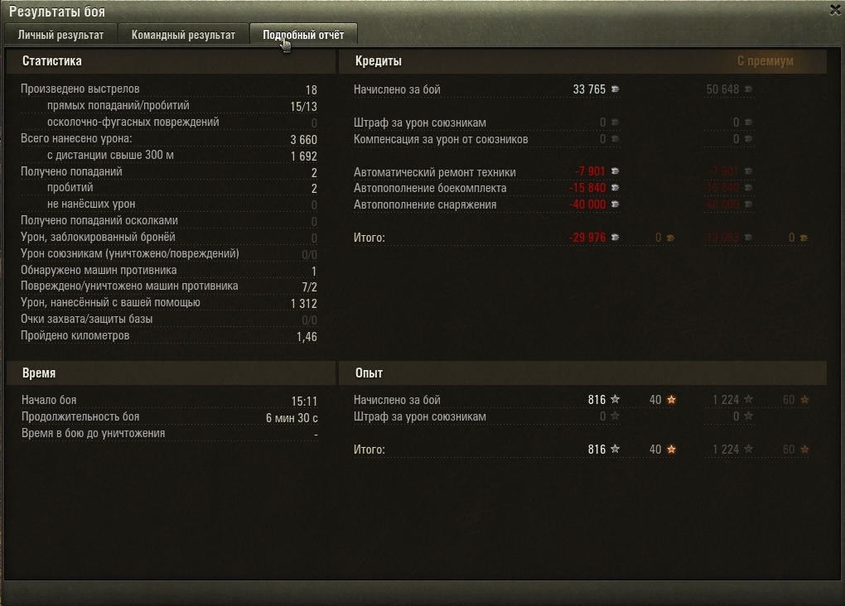Click orange free experience star next to 40
Image resolution: width=845 pixels, height=606 pixels.
coord(672,400)
